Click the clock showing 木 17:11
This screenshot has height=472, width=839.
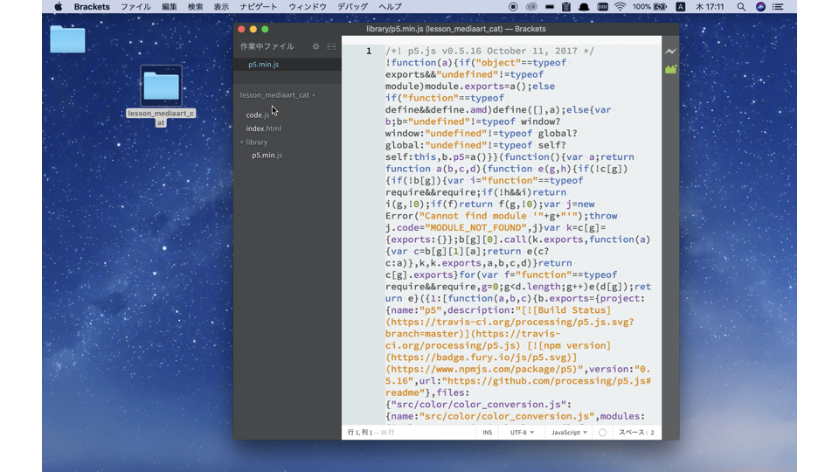(710, 6)
